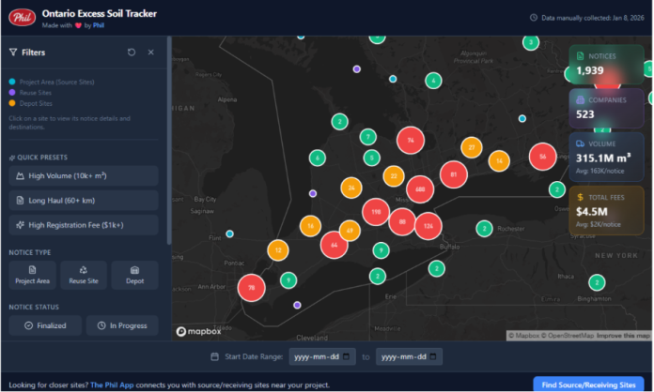This screenshot has width=654, height=392.
Task: Click Find Source/Receiving Sites button
Action: [588, 384]
